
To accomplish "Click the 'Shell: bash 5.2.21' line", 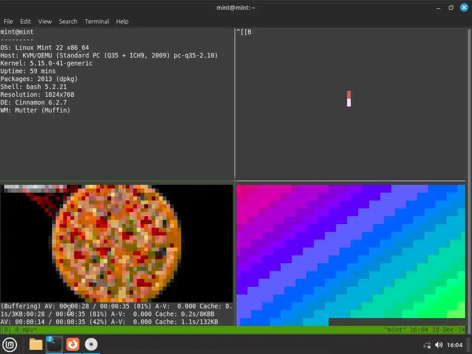I will point(33,87).
